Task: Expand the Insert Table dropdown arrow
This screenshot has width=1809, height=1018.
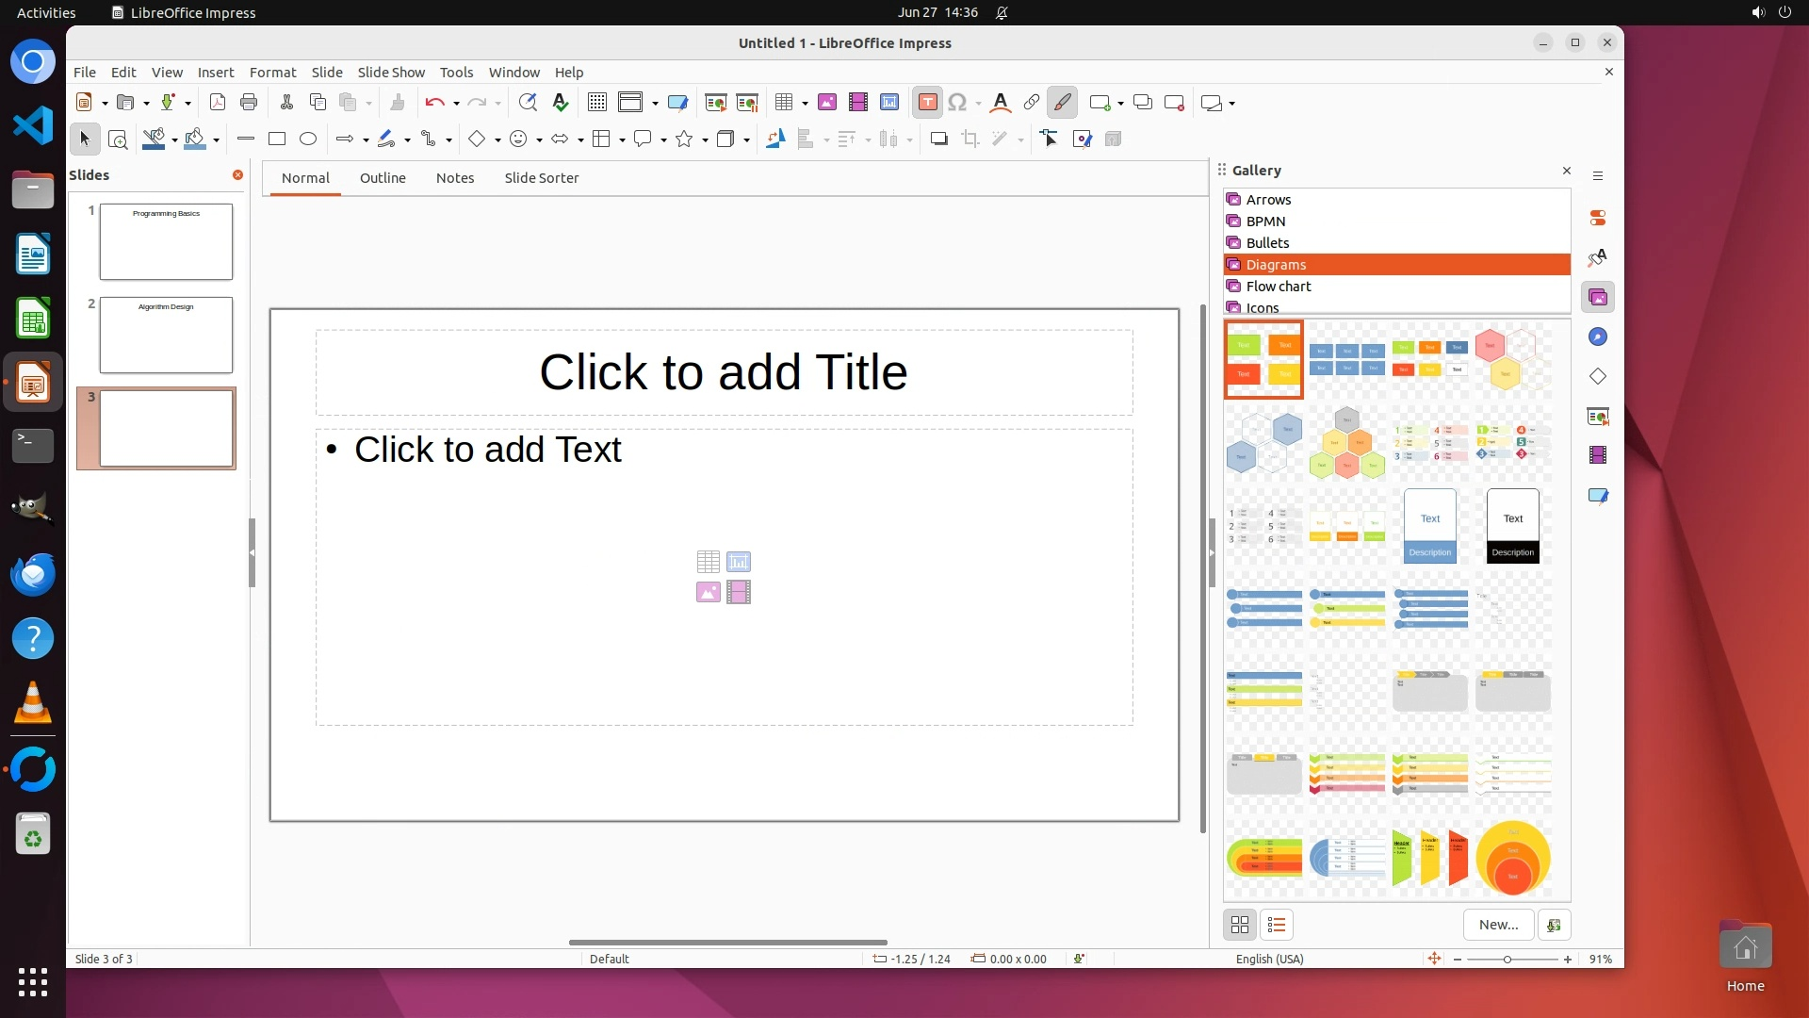Action: pos(805,104)
